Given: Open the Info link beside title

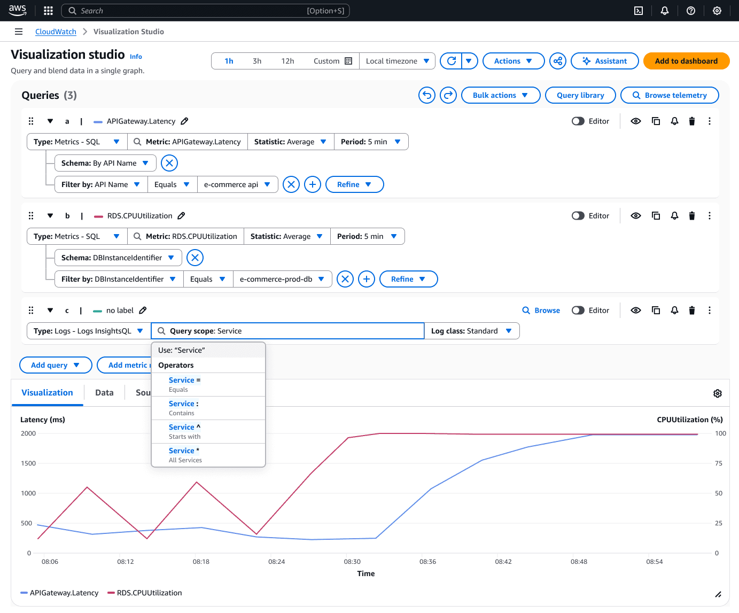Looking at the screenshot, I should coord(136,57).
